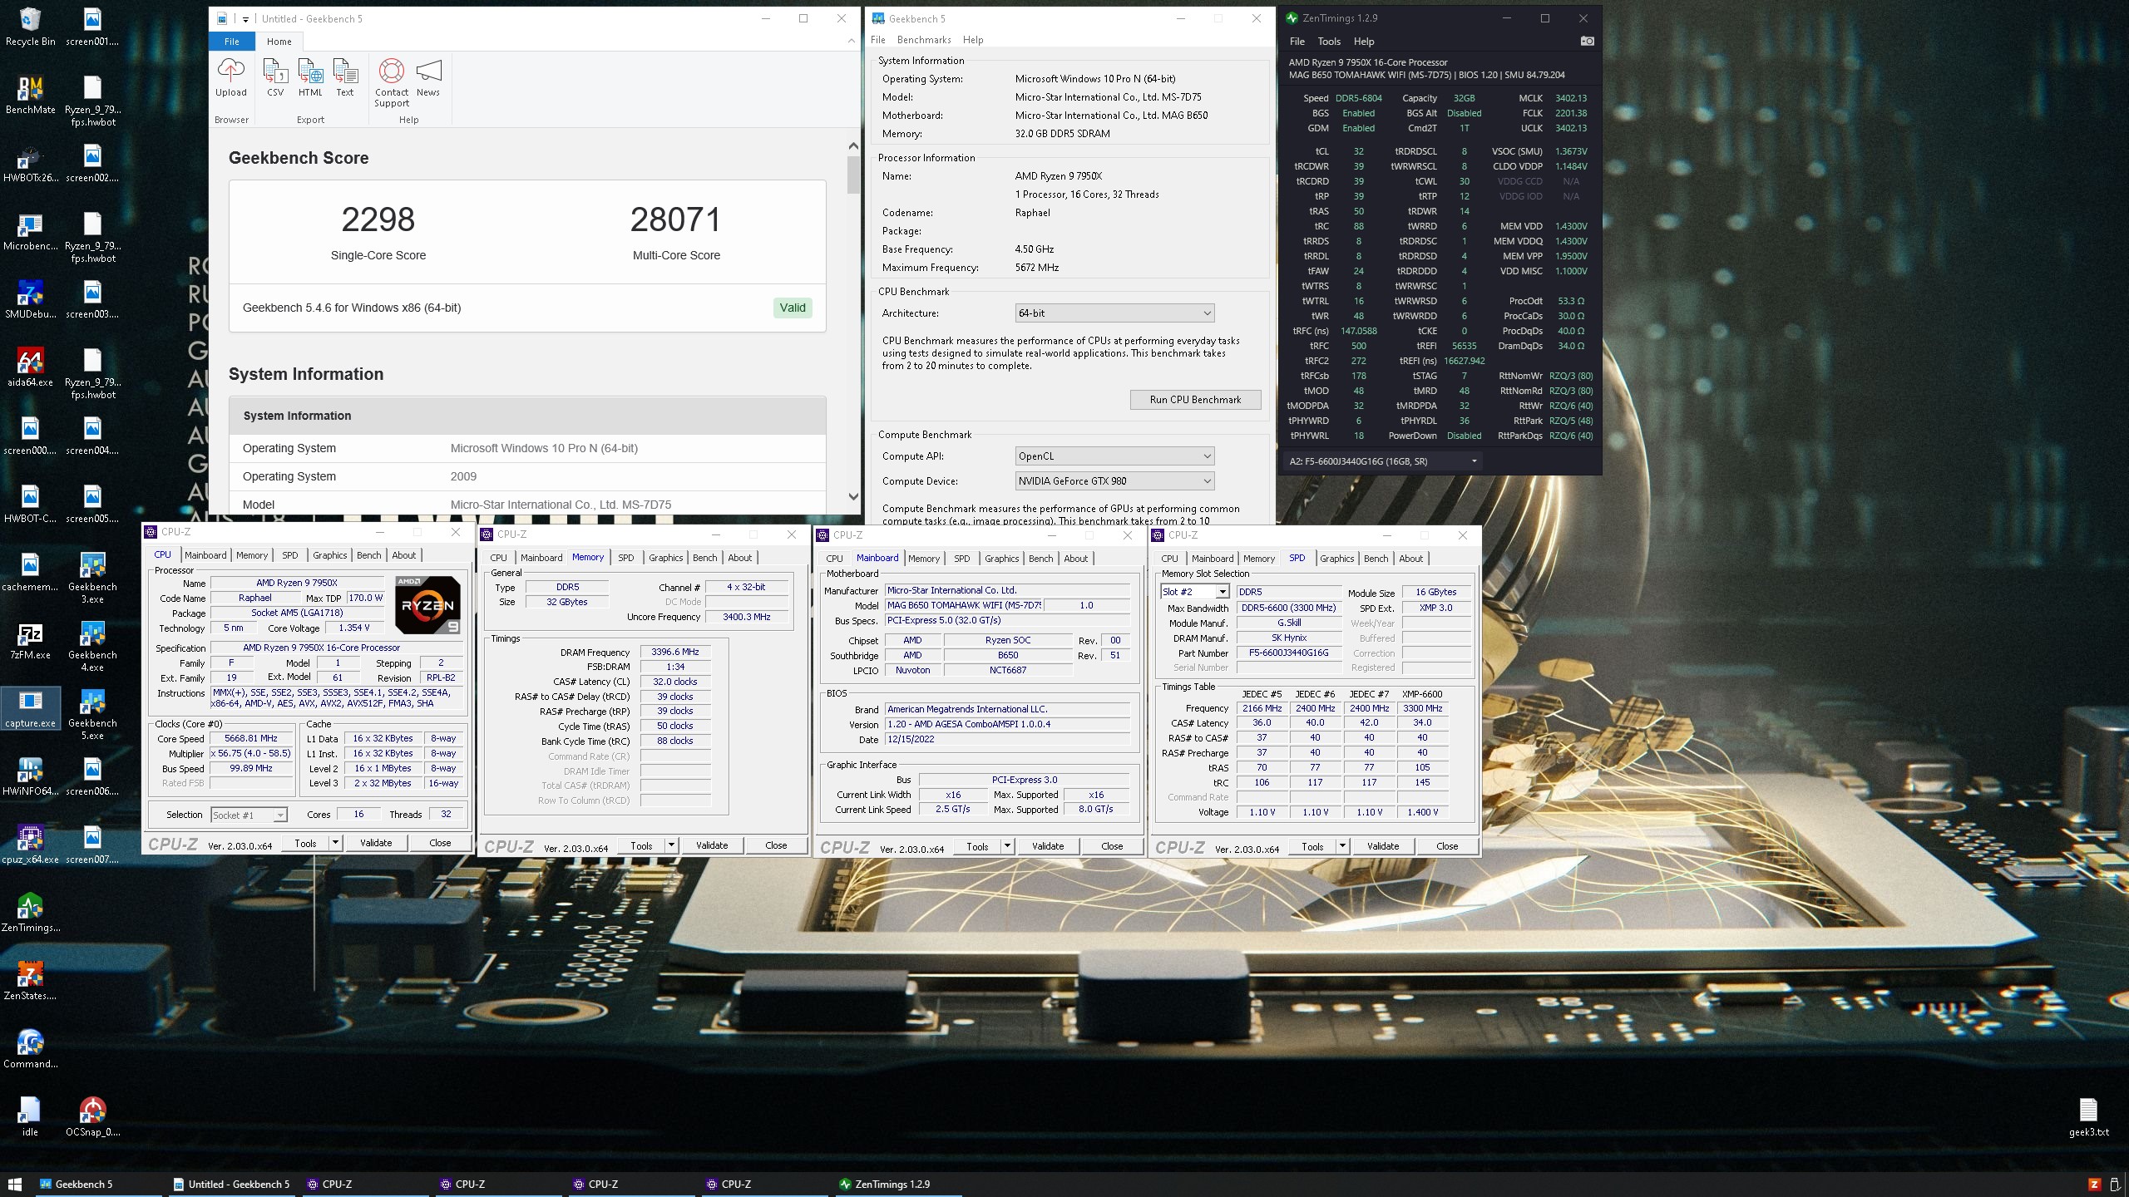Open Geekbench 5.exe desktop icon
Screen dimensions: 2129x1197
(x=92, y=715)
